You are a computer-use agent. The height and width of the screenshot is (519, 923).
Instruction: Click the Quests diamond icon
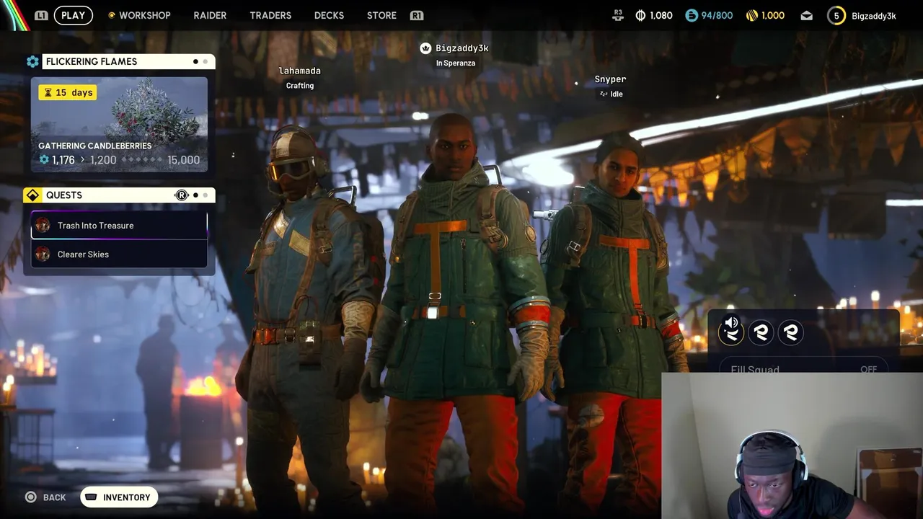32,195
